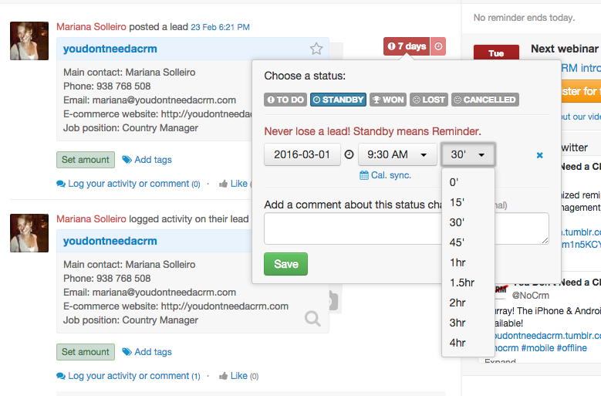
Task: Collapse the 30' duration dropdown
Action: tap(468, 154)
